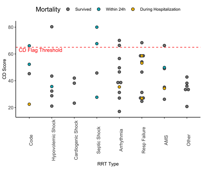Click the teal point in AMS column

pos(164,68)
